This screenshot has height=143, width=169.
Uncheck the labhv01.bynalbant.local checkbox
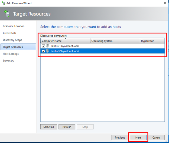tap(43, 46)
